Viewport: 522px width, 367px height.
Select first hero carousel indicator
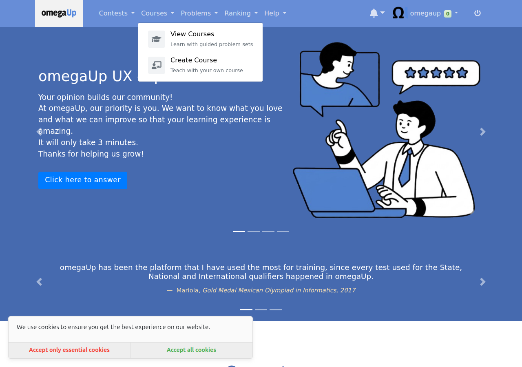tap(239, 231)
